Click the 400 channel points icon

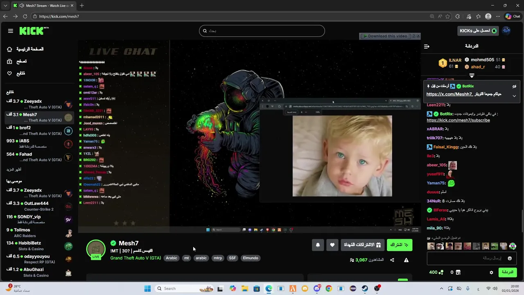pyautogui.click(x=441, y=272)
